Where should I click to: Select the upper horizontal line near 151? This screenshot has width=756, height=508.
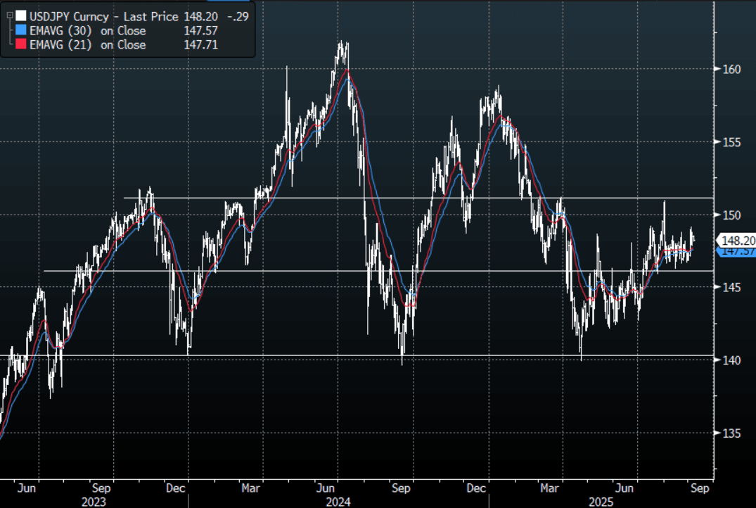422,198
